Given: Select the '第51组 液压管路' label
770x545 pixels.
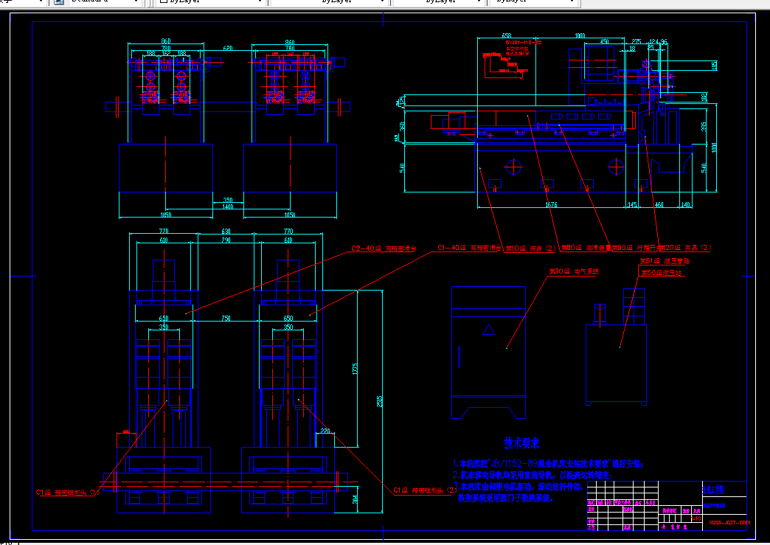Looking at the screenshot, I should [x=665, y=261].
